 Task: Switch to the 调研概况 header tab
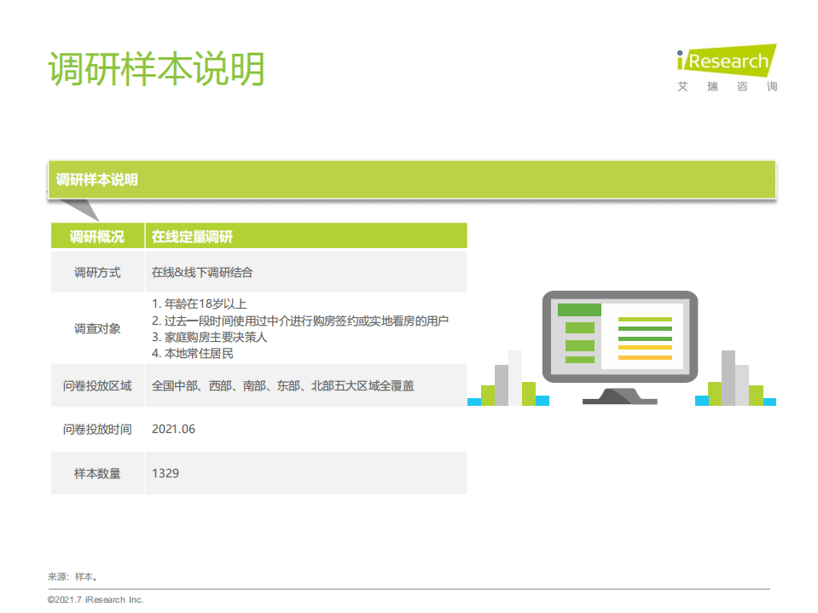(96, 235)
